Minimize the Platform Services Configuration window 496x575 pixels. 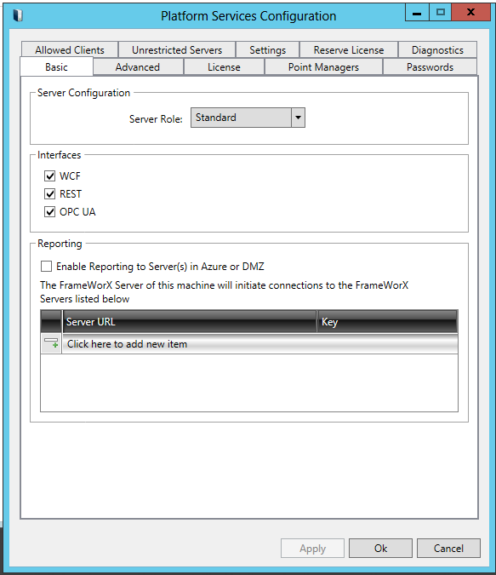tap(417, 13)
